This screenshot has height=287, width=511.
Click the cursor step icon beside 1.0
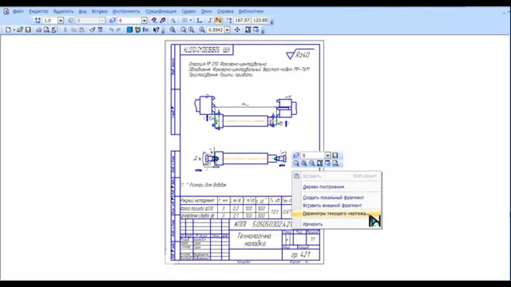click(x=38, y=20)
